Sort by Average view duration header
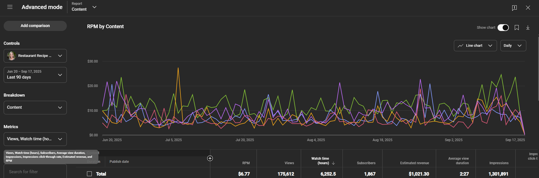 click(x=458, y=161)
